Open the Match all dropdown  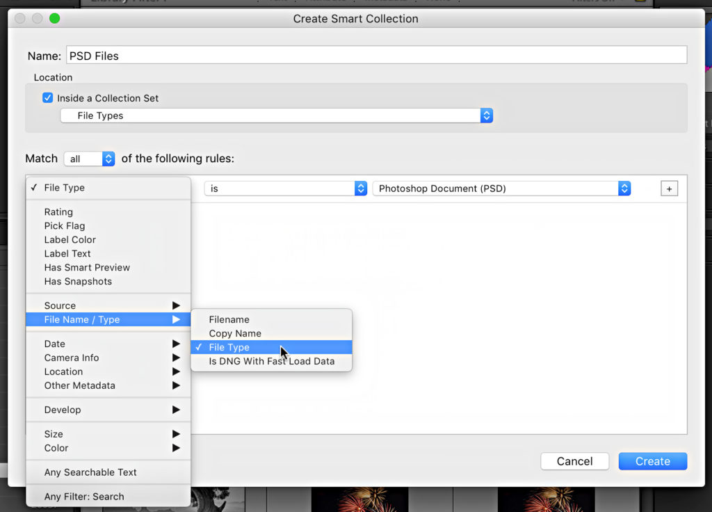[90, 159]
